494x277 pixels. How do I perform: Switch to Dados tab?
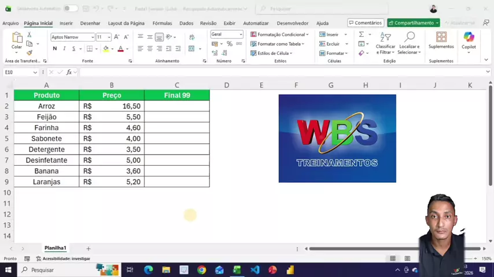pos(186,23)
